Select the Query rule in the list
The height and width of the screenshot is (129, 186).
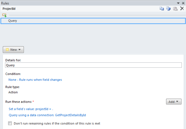point(93,21)
